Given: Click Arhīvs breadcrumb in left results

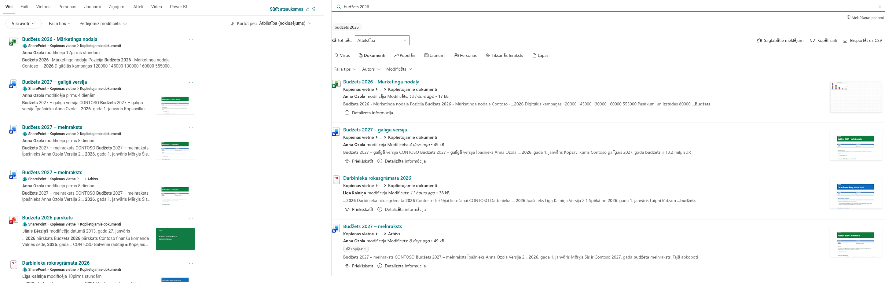Looking at the screenshot, I should 92,179.
